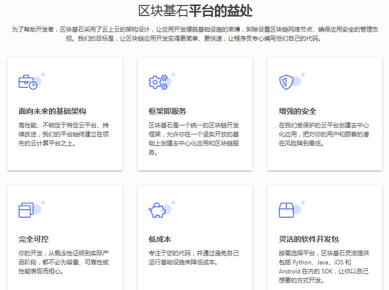
Task: Click the shield icon for 增强的安全
Action: point(286,82)
